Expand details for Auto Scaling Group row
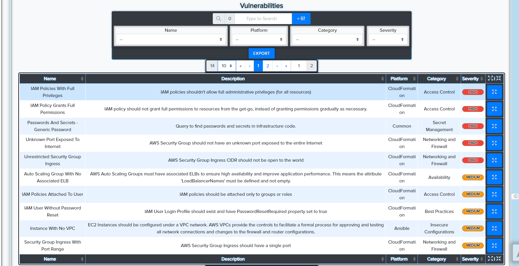 tap(494, 177)
